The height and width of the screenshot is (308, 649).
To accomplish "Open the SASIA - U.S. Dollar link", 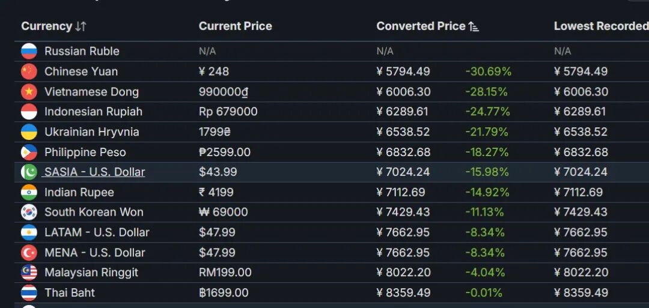I will coord(94,172).
